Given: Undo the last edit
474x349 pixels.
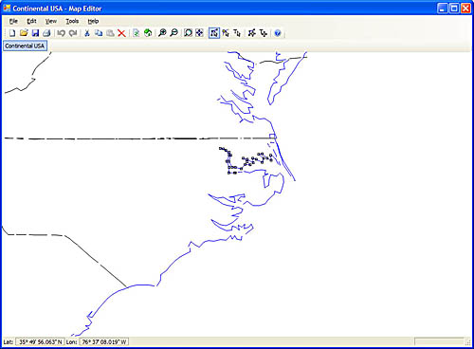Looking at the screenshot, I should [x=62, y=33].
